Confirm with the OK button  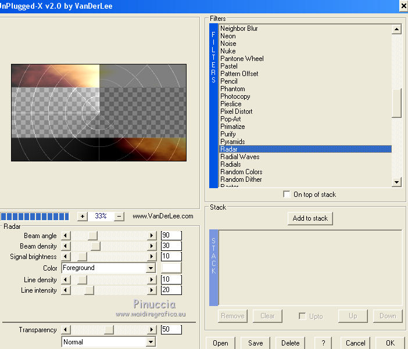coord(390,343)
